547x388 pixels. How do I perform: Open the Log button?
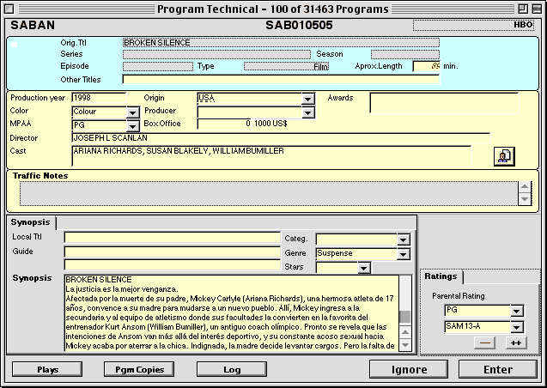pyautogui.click(x=232, y=369)
